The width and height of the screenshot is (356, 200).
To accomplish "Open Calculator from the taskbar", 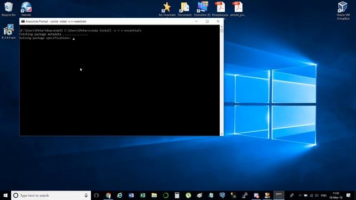I will [177, 195].
